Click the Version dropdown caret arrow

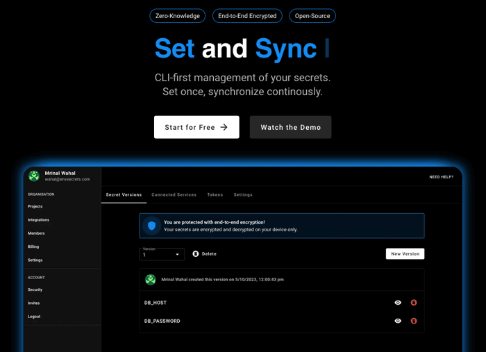click(x=177, y=254)
